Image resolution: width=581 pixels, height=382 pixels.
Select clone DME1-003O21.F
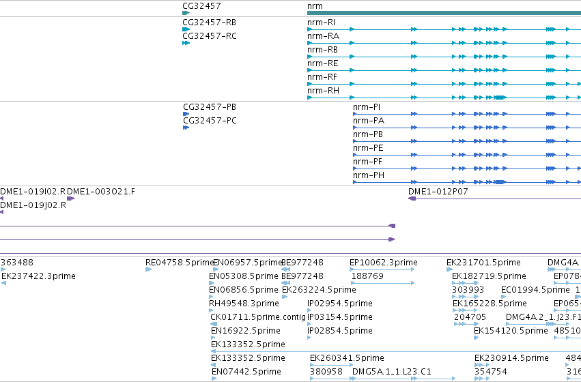pyautogui.click(x=101, y=192)
